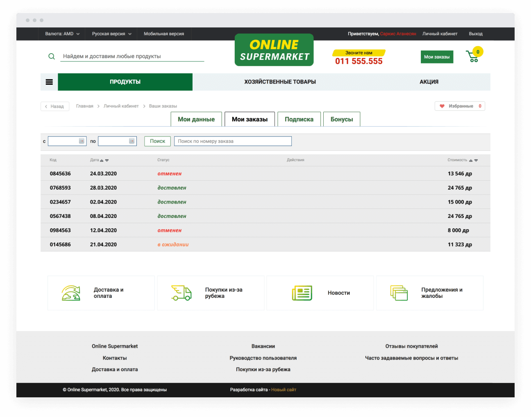Go to Главная breadcrumb
The width and height of the screenshot is (531, 417).
click(x=84, y=106)
